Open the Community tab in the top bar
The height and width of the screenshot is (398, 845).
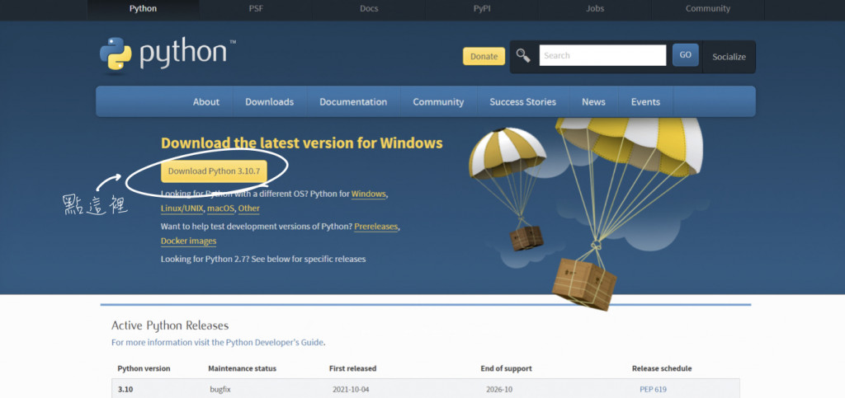click(x=707, y=8)
